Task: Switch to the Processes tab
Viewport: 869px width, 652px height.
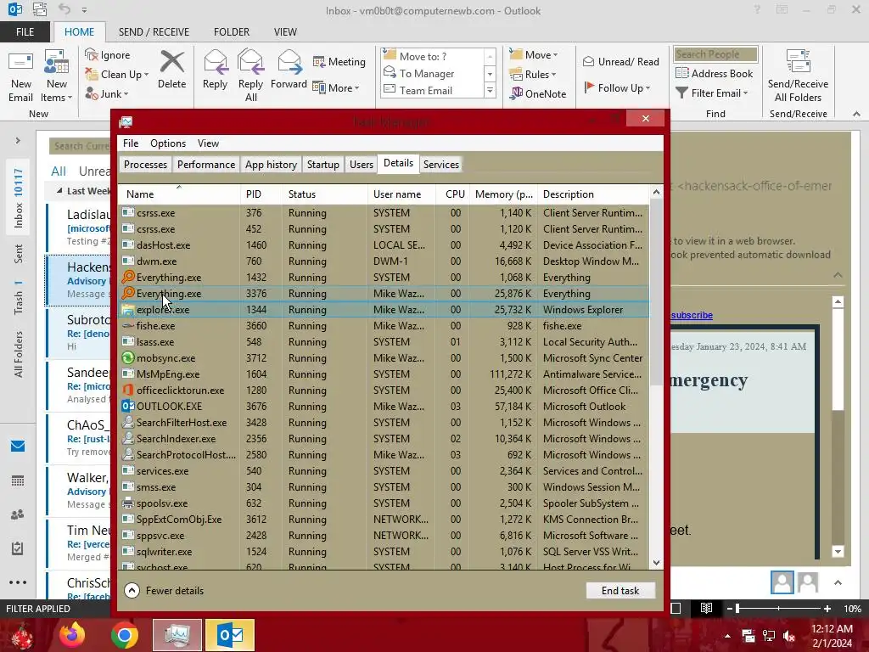Action: [145, 165]
